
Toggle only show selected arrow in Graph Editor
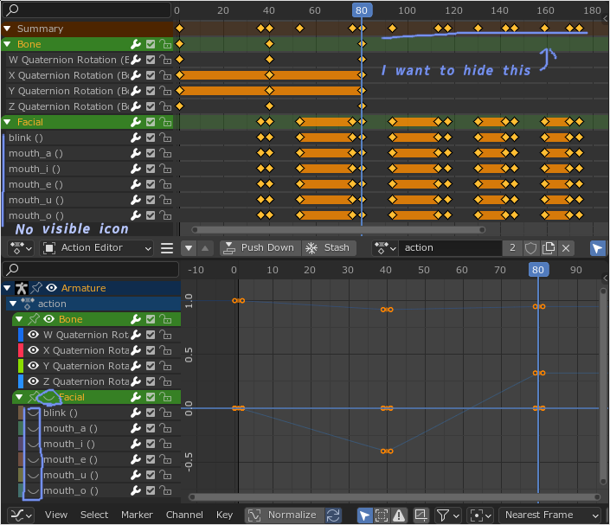pyautogui.click(x=364, y=515)
